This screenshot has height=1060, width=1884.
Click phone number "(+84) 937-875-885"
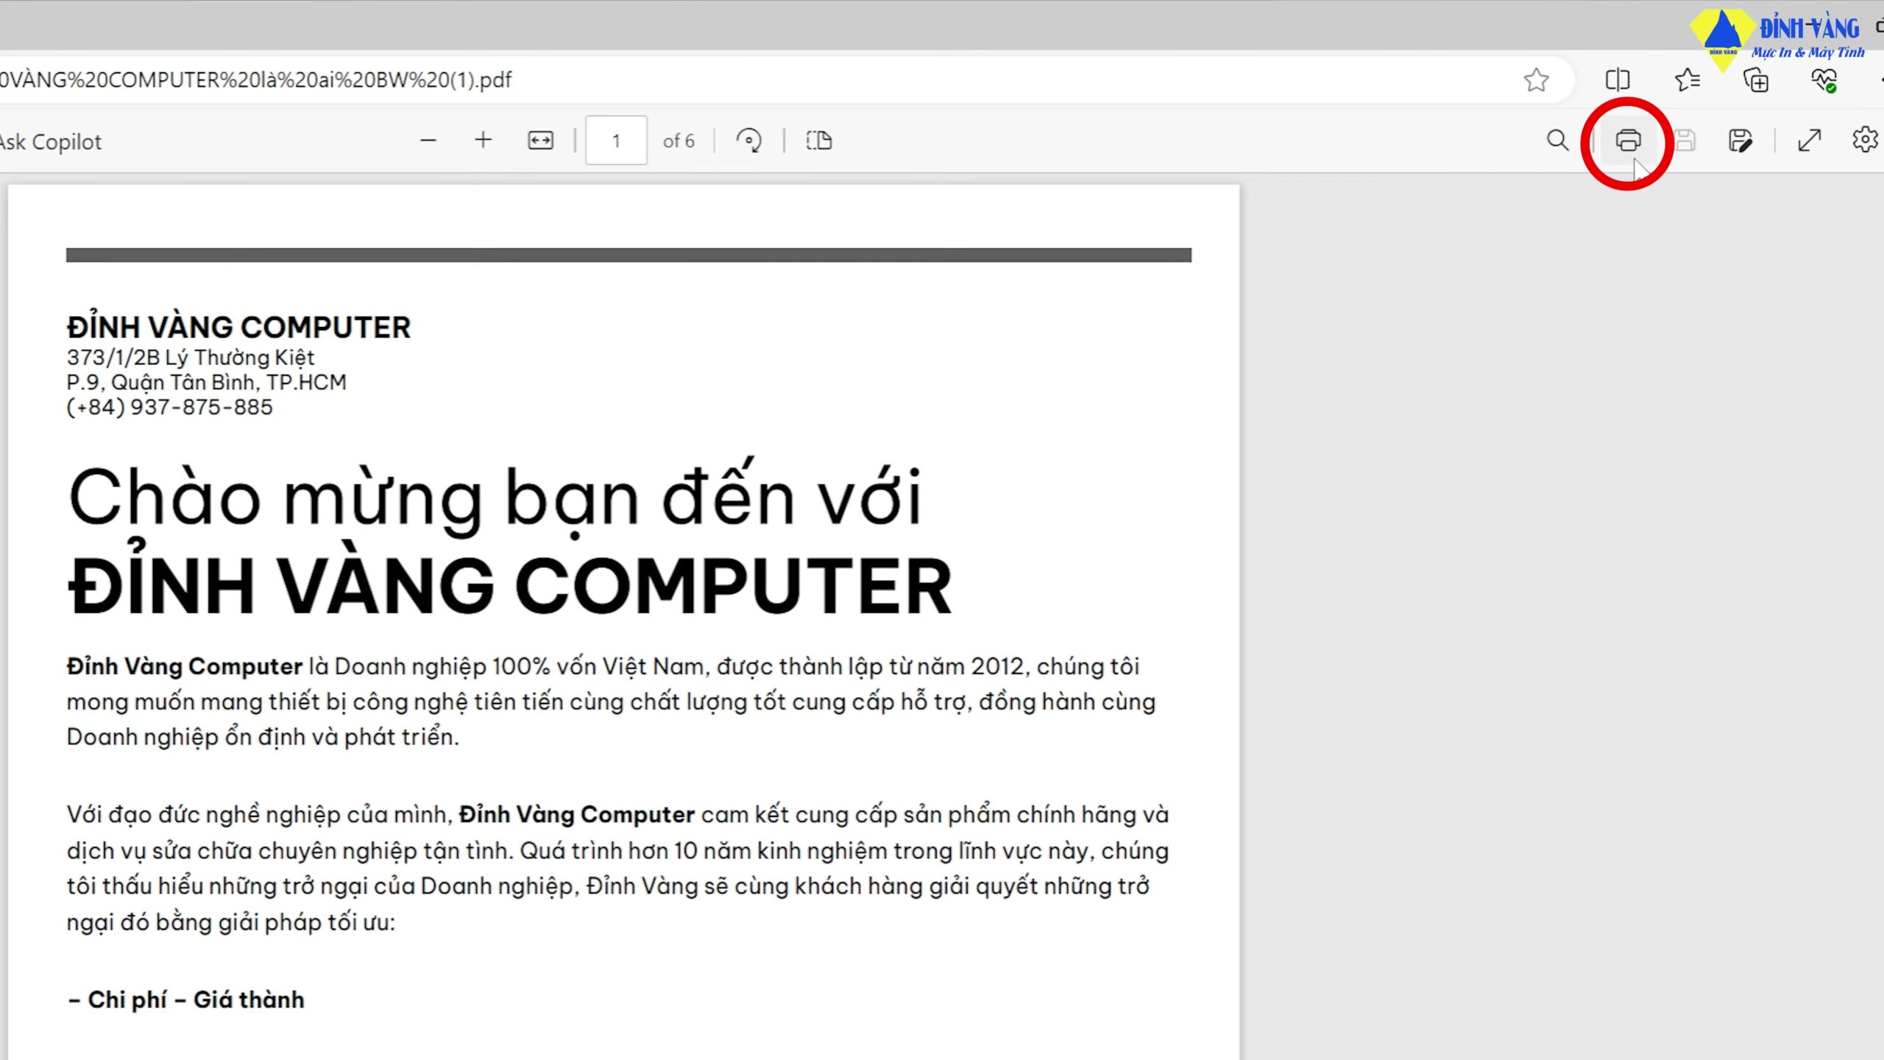169,407
